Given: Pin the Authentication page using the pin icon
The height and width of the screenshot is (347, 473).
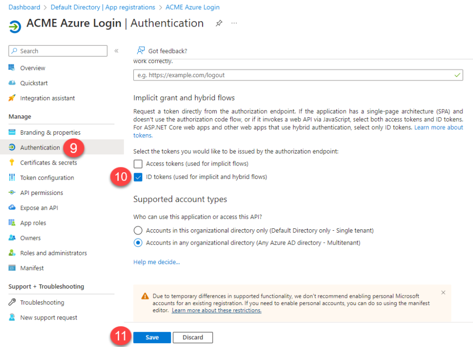Looking at the screenshot, I should tap(219, 23).
